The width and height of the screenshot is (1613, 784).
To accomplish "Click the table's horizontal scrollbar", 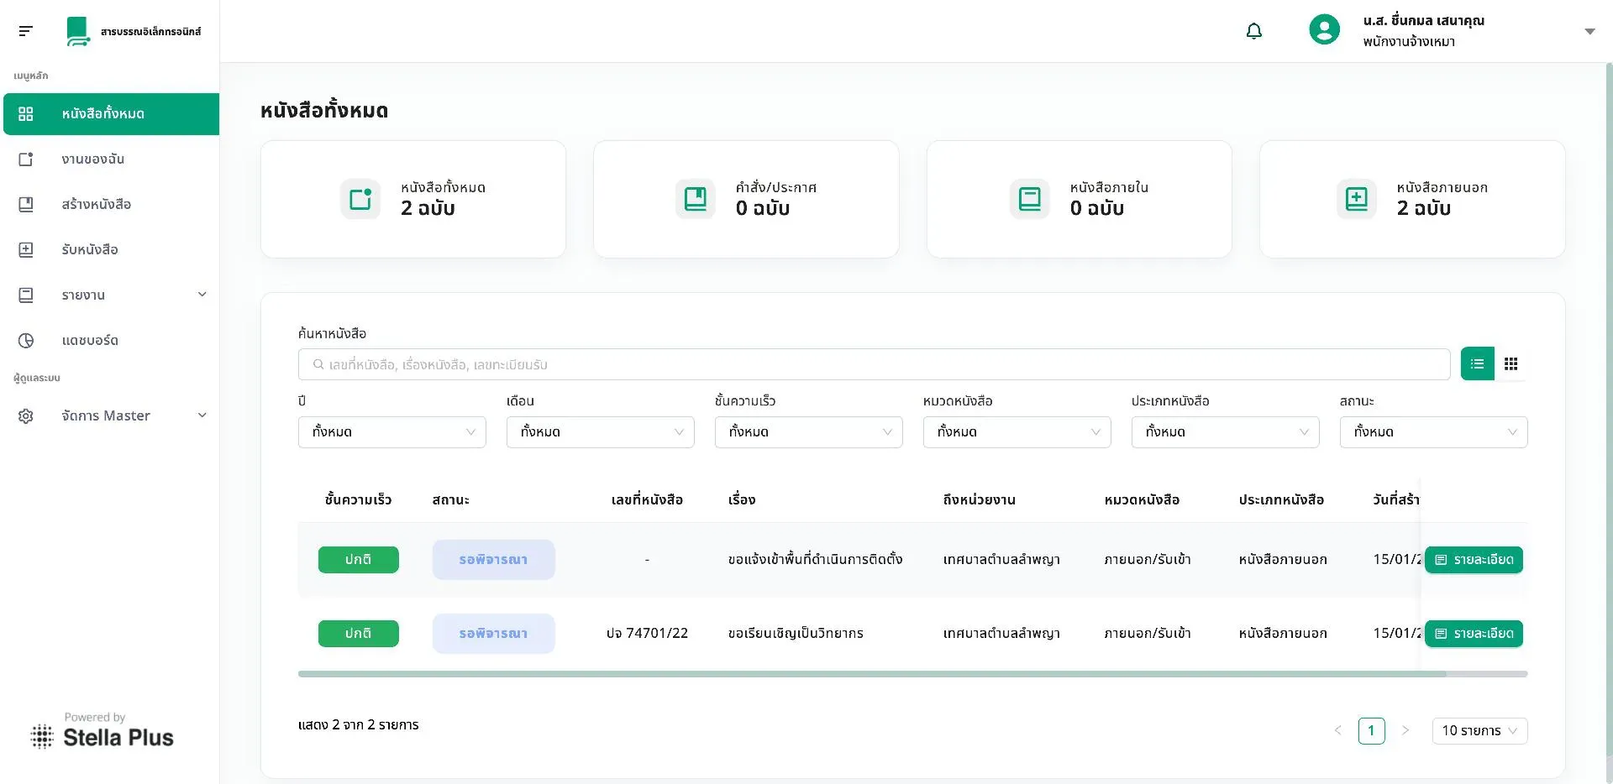I will tap(872, 674).
